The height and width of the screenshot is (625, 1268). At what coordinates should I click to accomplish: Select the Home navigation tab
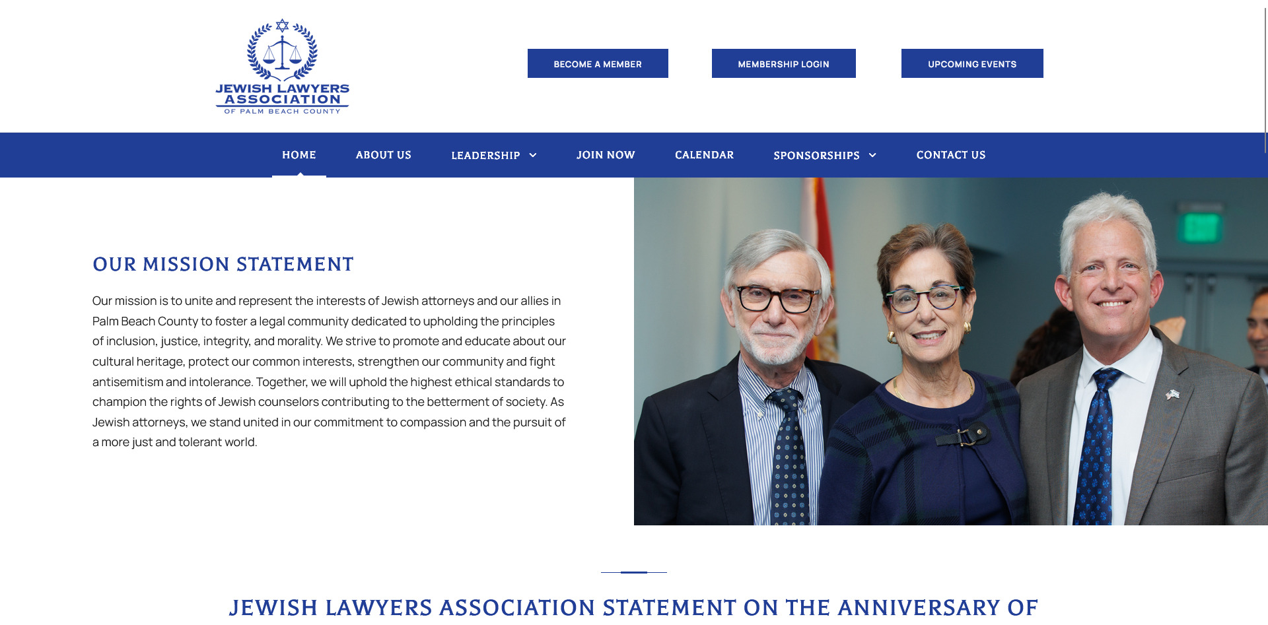coord(299,155)
